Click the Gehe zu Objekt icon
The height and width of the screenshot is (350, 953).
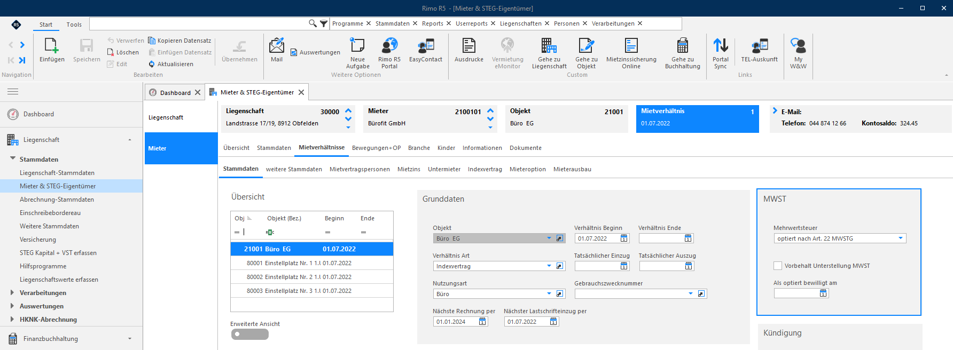(586, 53)
